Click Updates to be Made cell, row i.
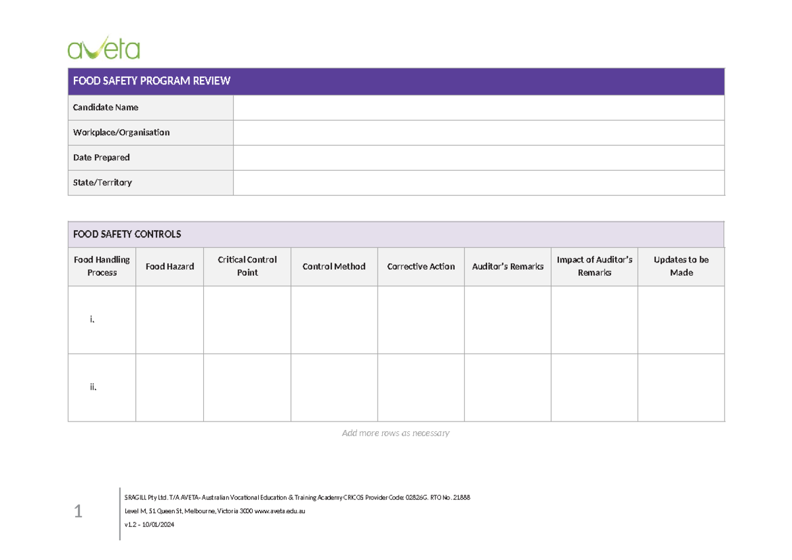The height and width of the screenshot is (560, 792). 681,320
